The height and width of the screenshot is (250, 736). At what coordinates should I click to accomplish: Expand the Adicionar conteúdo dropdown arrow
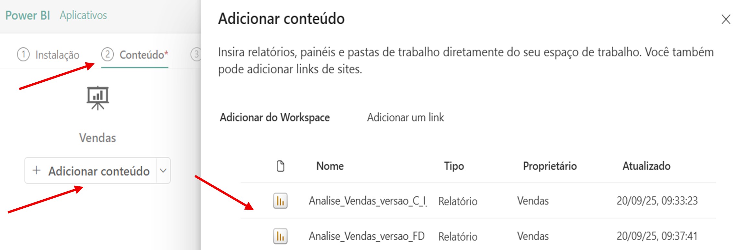click(163, 171)
